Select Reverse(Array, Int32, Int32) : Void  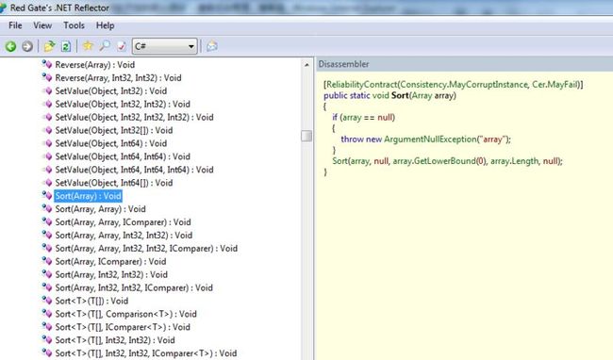coord(118,77)
